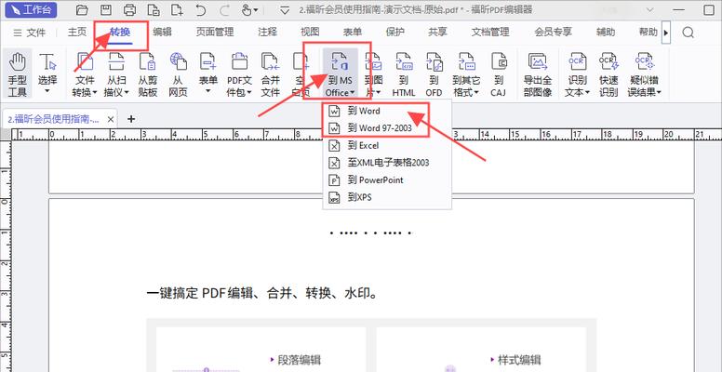
Task: Choose 到 Word from the menu
Action: [387, 111]
